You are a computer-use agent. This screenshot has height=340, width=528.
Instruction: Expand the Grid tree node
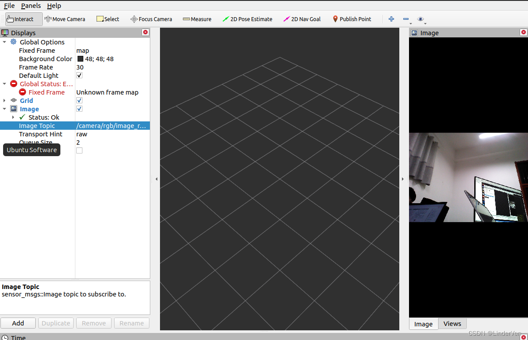(4, 100)
